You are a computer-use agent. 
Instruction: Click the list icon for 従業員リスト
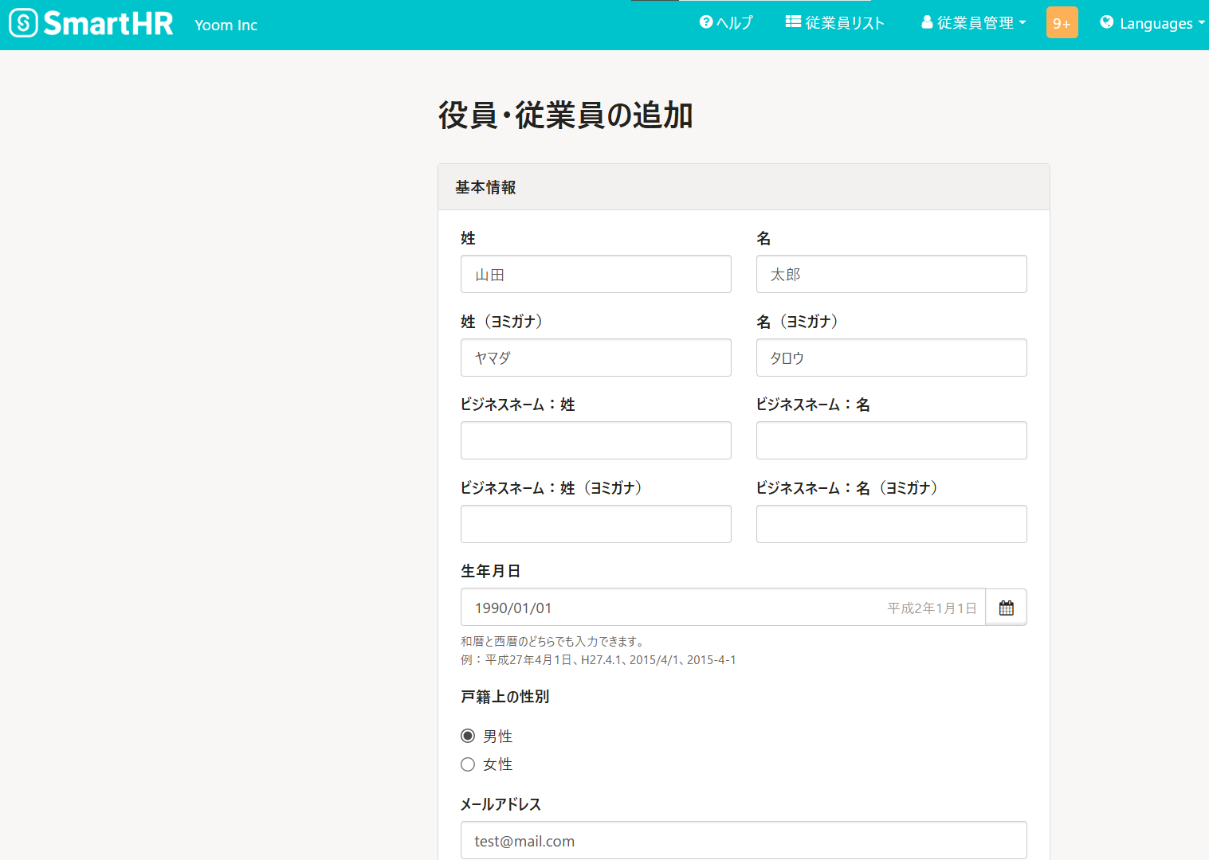point(793,22)
